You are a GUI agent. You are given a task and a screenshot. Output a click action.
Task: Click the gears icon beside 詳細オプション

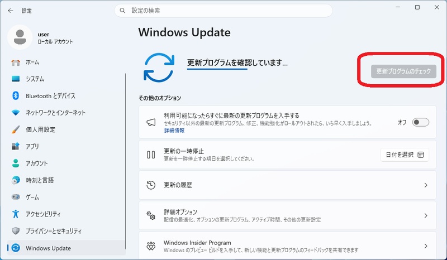click(151, 215)
